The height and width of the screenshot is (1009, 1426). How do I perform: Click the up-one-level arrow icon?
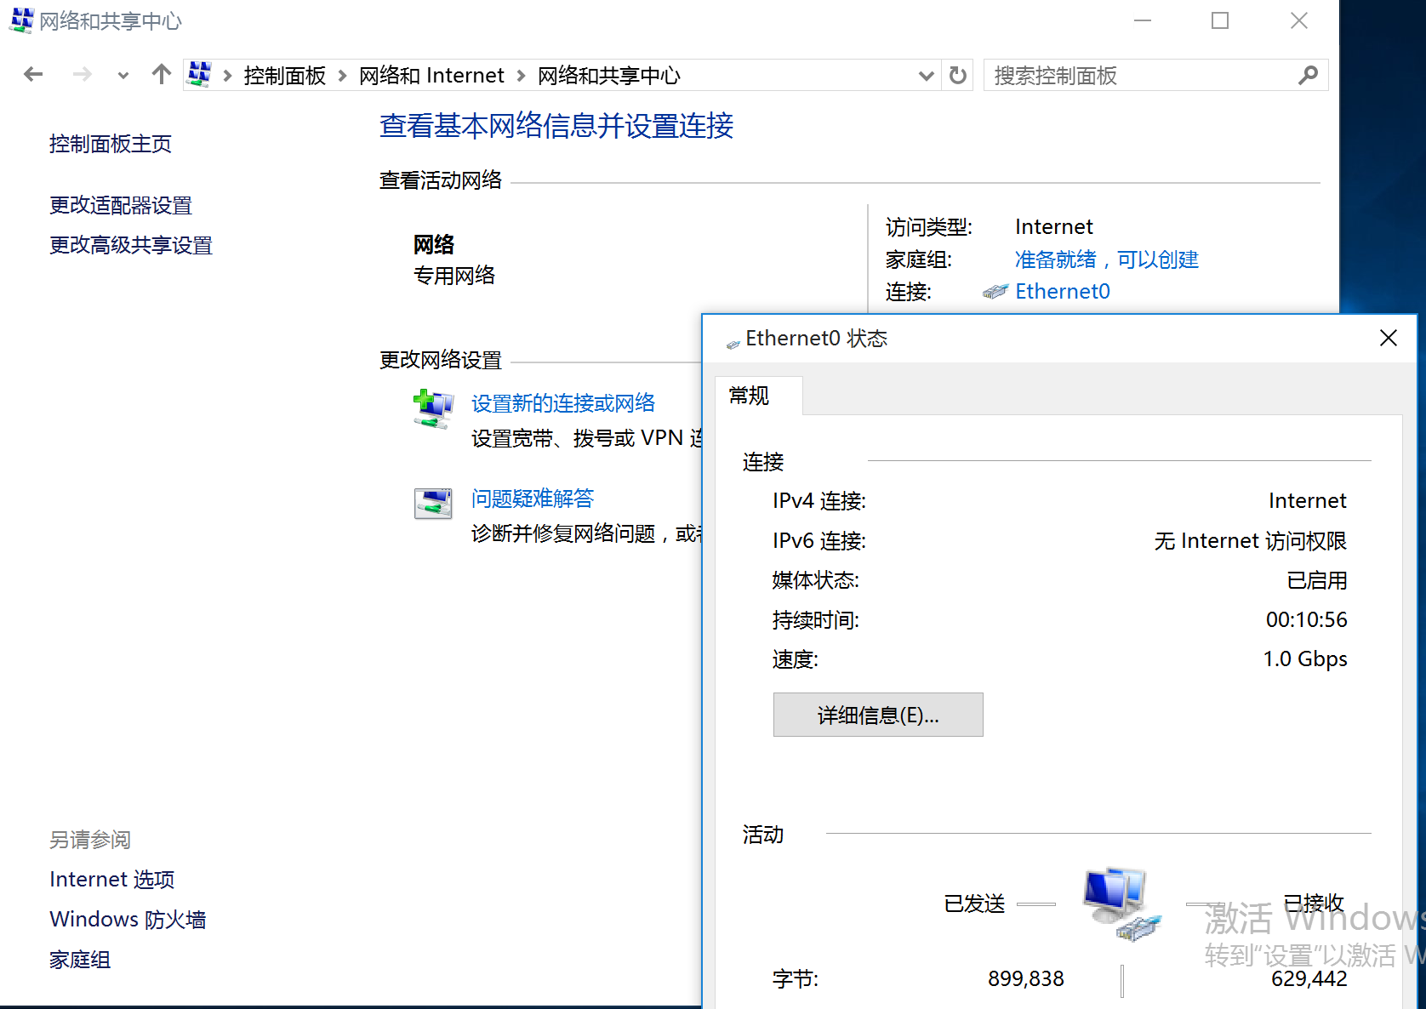[161, 75]
